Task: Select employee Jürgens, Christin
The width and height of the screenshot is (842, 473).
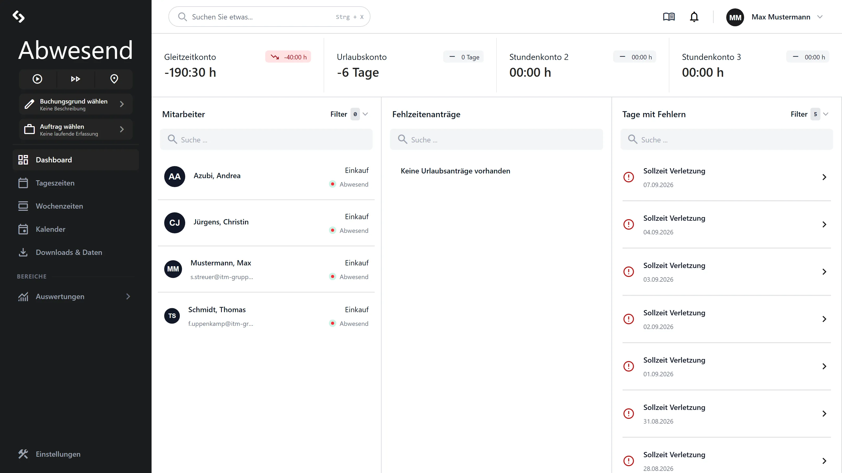Action: (x=266, y=223)
